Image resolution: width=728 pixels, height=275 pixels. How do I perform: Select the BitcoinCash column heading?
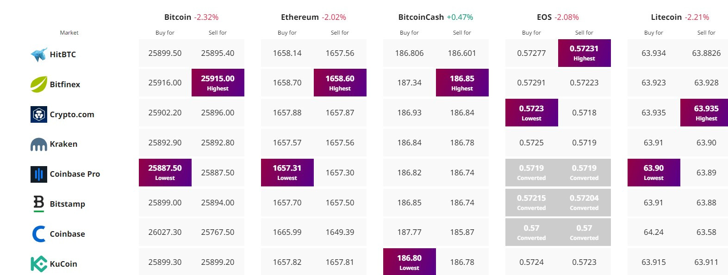pos(421,17)
